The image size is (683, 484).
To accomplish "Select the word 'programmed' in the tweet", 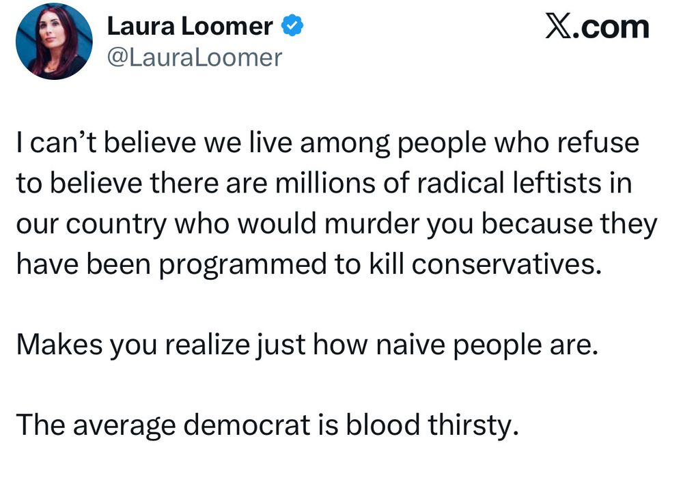I will tap(242, 265).
